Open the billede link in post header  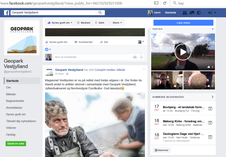121,70
